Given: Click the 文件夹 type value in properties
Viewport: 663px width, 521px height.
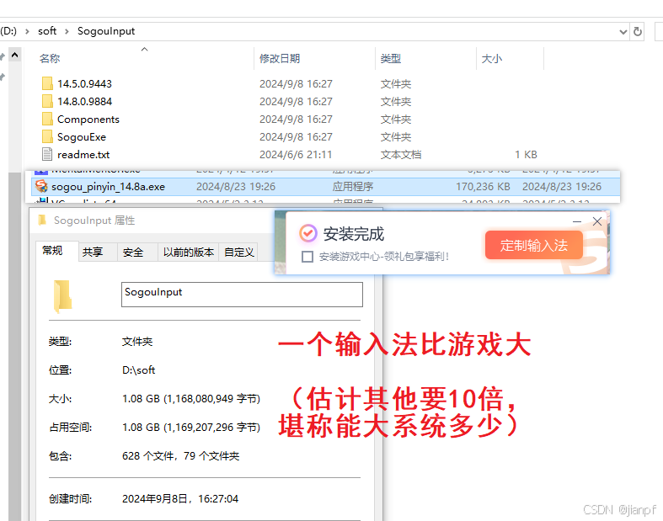Looking at the screenshot, I should [137, 342].
